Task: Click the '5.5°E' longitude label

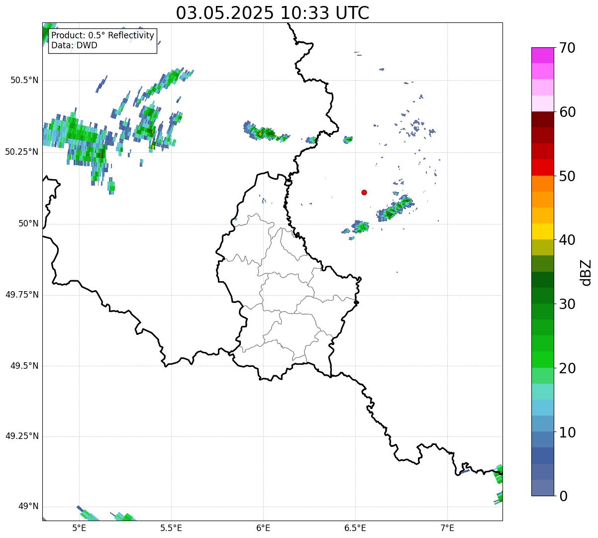Action: [x=171, y=528]
